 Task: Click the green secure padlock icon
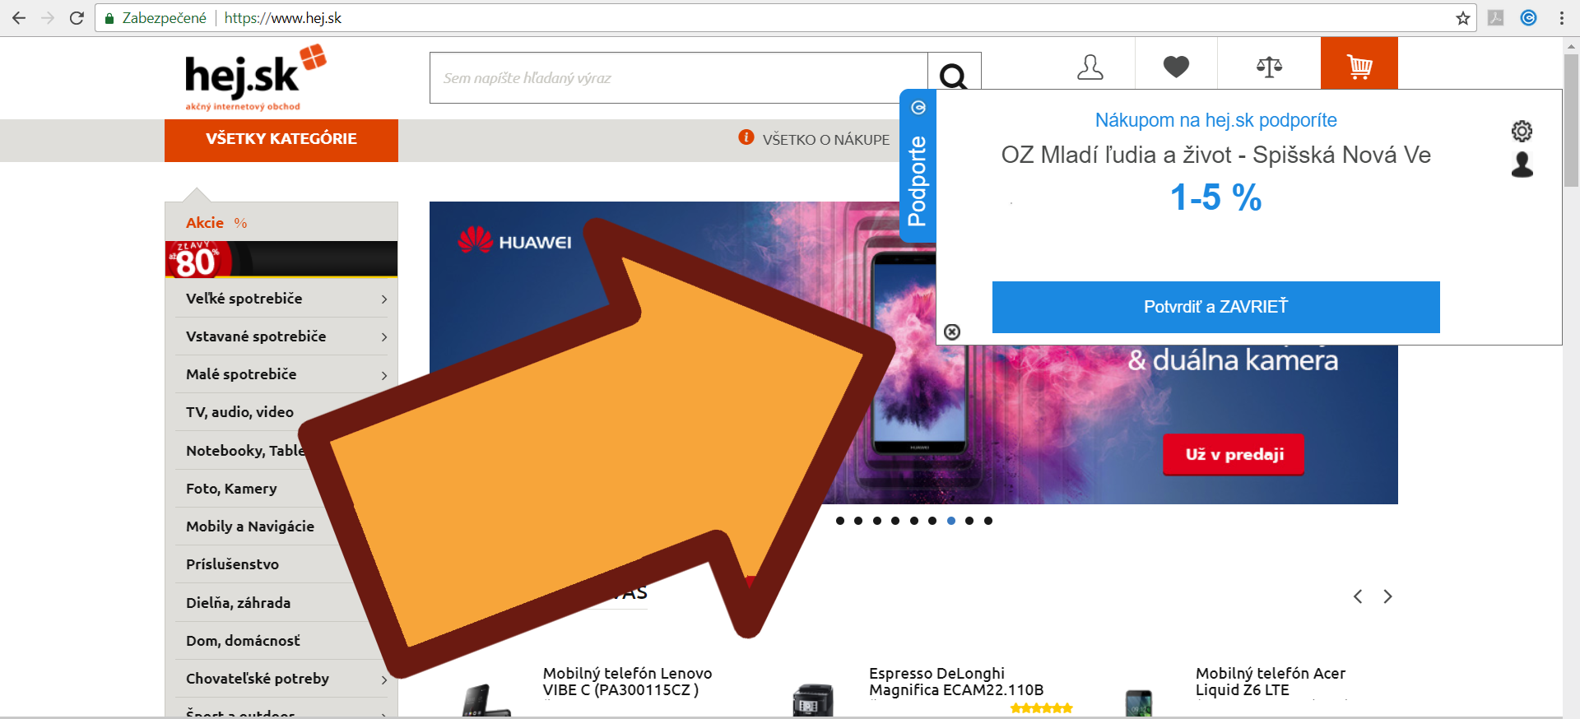(x=109, y=18)
